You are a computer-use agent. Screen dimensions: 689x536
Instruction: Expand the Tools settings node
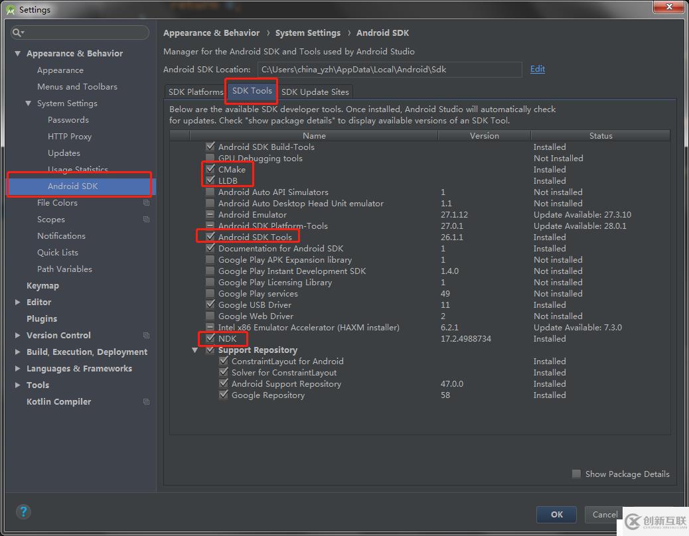click(x=17, y=385)
